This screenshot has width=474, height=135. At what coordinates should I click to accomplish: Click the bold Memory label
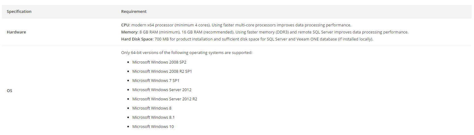(130, 32)
